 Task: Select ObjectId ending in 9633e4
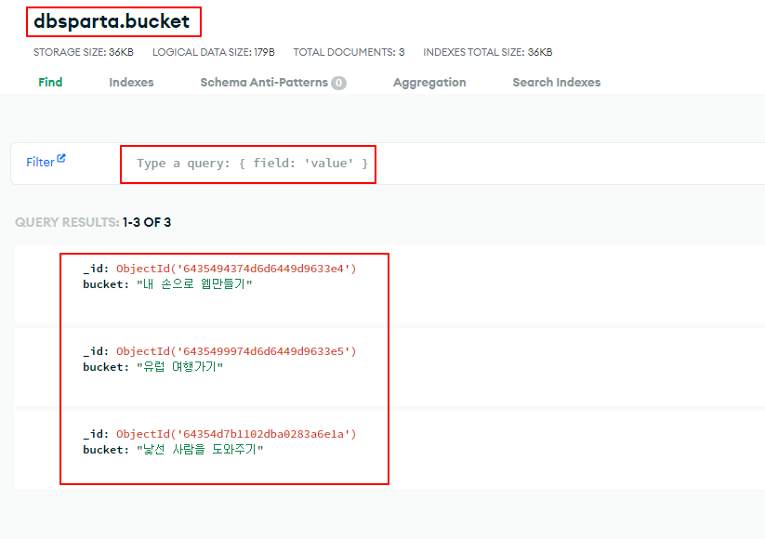[236, 269]
